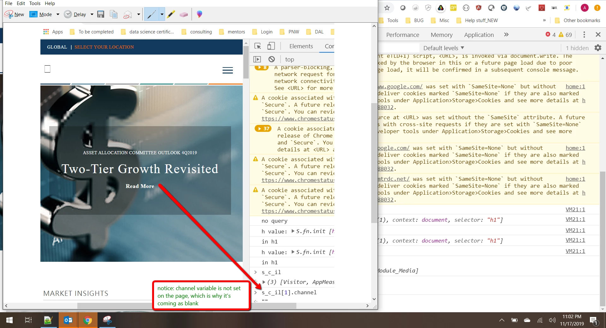This screenshot has width=606, height=328.
Task: Click the Mode rectangle snip icon
Action: pyautogui.click(x=33, y=15)
